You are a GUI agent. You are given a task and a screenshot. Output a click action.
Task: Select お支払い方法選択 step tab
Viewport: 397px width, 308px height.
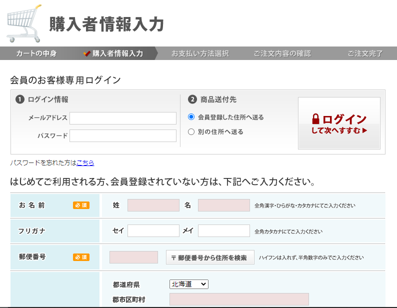[x=200, y=53]
